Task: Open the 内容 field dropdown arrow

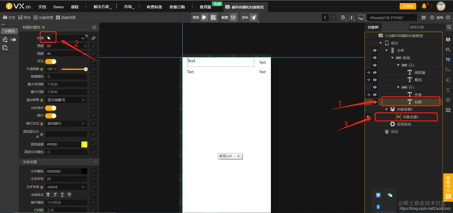Action: coord(83,38)
